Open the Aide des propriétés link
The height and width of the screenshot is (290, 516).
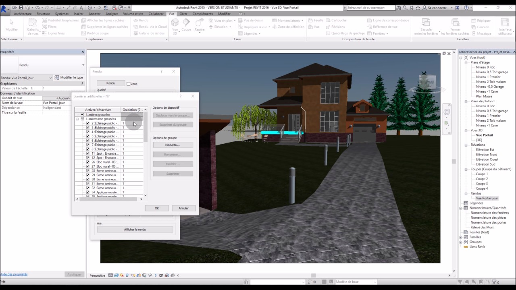click(14, 274)
